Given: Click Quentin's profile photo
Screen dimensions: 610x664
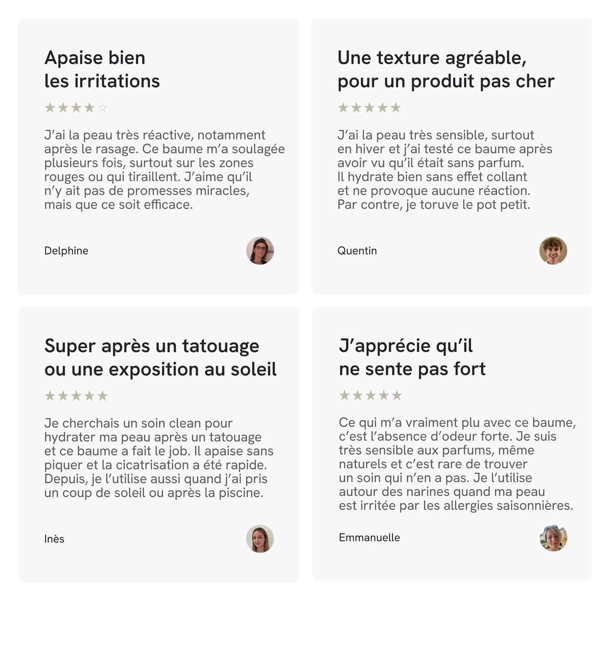Looking at the screenshot, I should coord(553,251).
